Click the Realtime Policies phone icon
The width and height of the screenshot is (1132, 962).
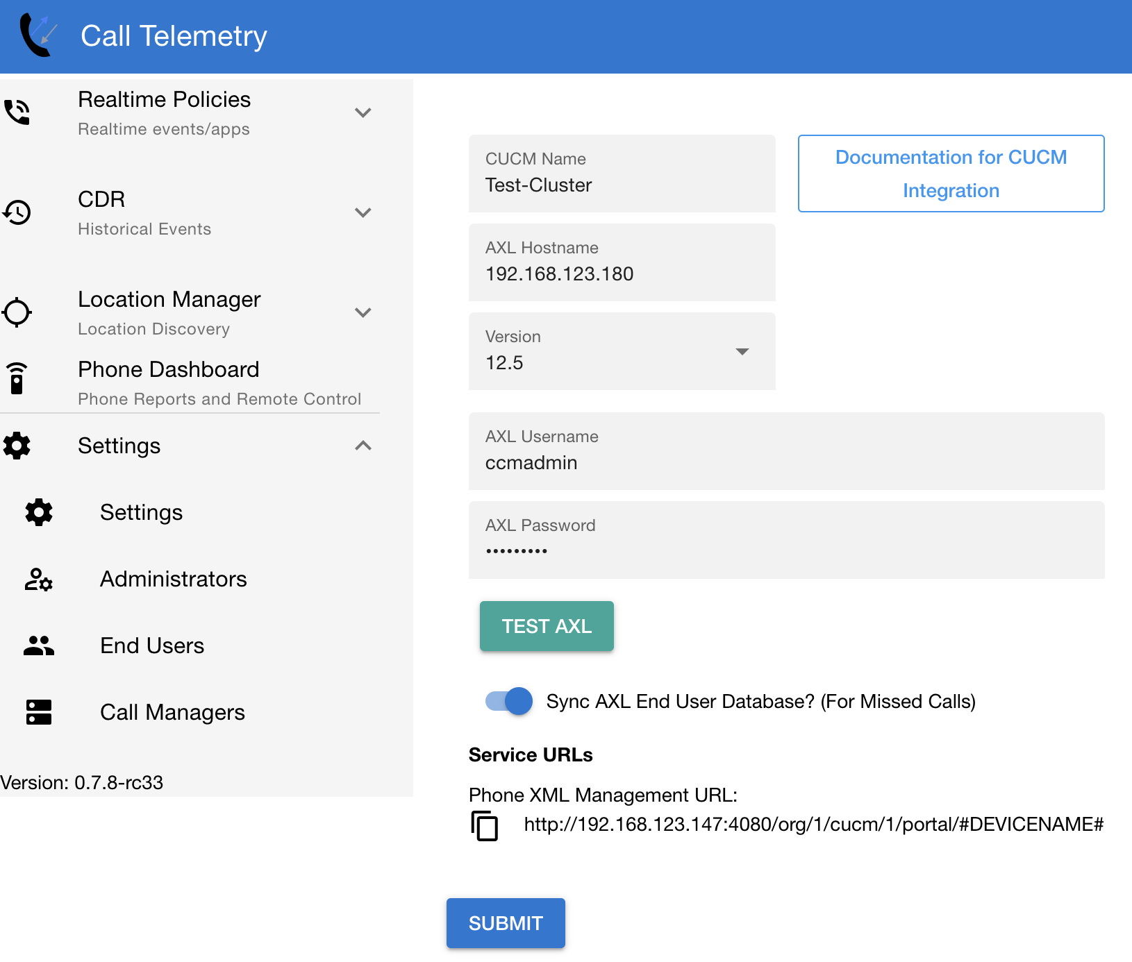coord(17,111)
